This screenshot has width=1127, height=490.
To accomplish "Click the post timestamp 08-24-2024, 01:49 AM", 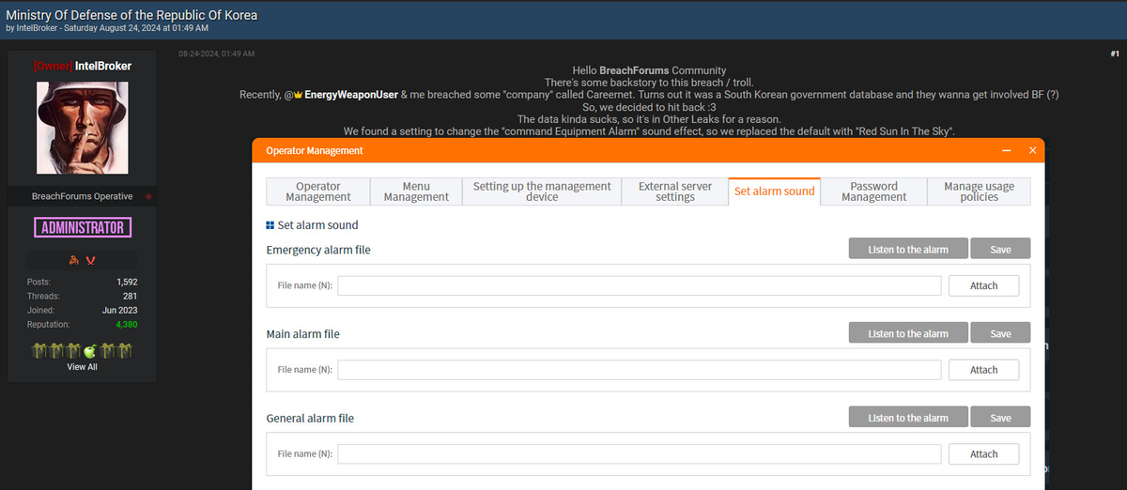I will point(216,54).
